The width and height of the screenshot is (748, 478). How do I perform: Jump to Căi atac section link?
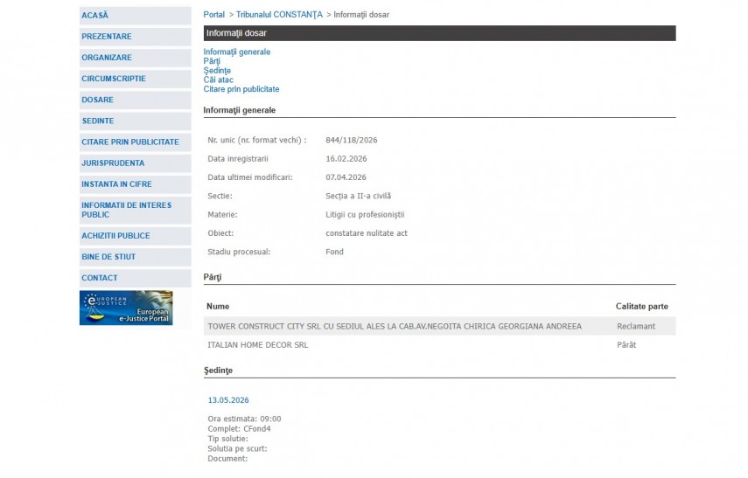point(219,80)
